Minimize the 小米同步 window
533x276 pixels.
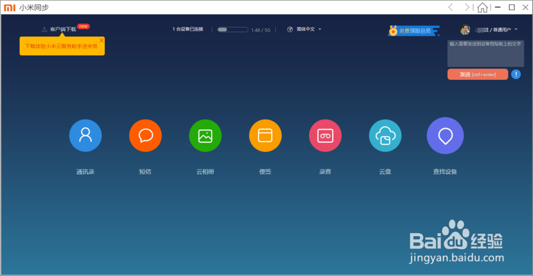tap(498, 7)
